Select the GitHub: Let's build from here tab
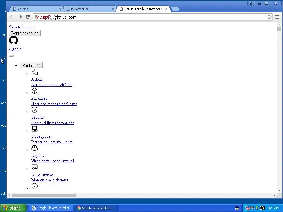283x212 pixels. point(143,9)
